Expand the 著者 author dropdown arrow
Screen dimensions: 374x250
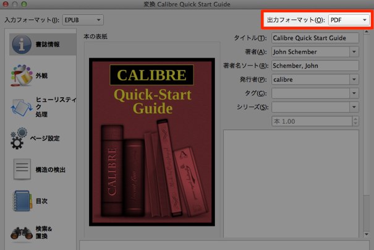[354, 51]
